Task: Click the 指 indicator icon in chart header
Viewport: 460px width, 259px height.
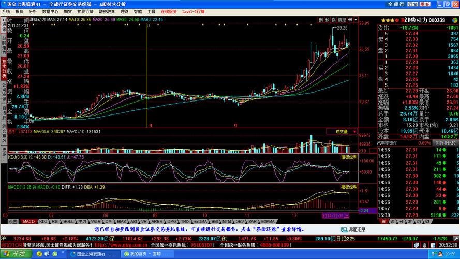Action: click(x=333, y=19)
